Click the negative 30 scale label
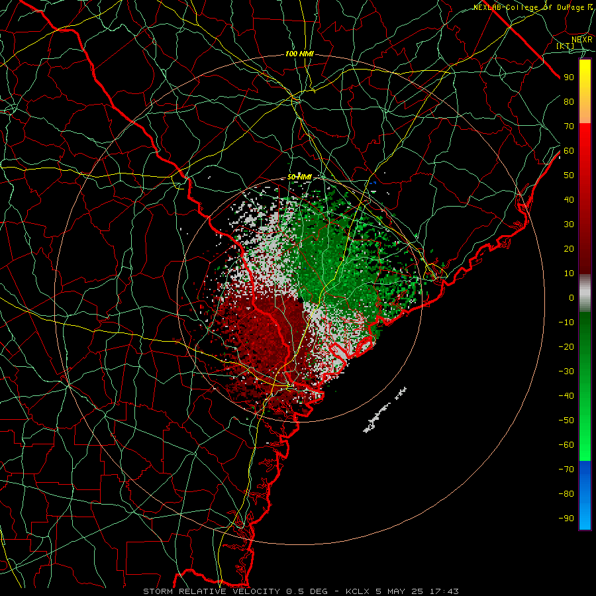Viewport: 596px width, 596px height. 566,372
